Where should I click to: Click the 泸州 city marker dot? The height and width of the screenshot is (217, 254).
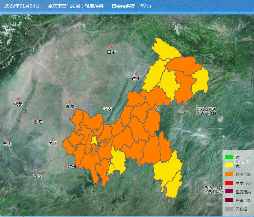(66, 167)
